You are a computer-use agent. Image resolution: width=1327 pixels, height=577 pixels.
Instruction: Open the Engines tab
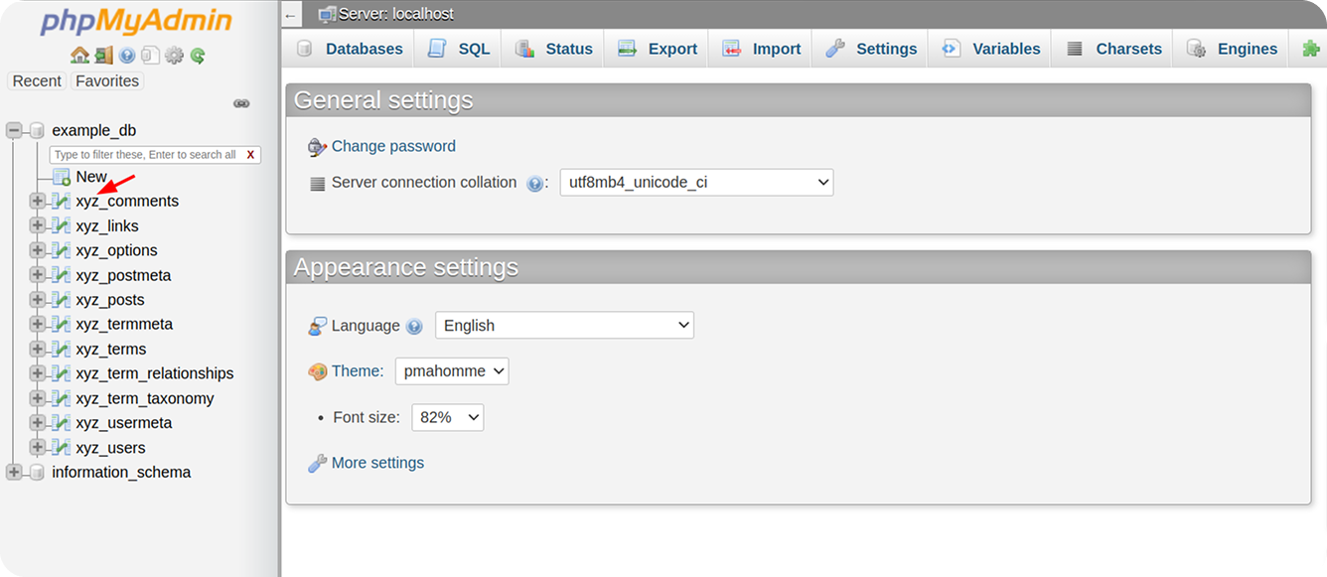pos(1232,49)
